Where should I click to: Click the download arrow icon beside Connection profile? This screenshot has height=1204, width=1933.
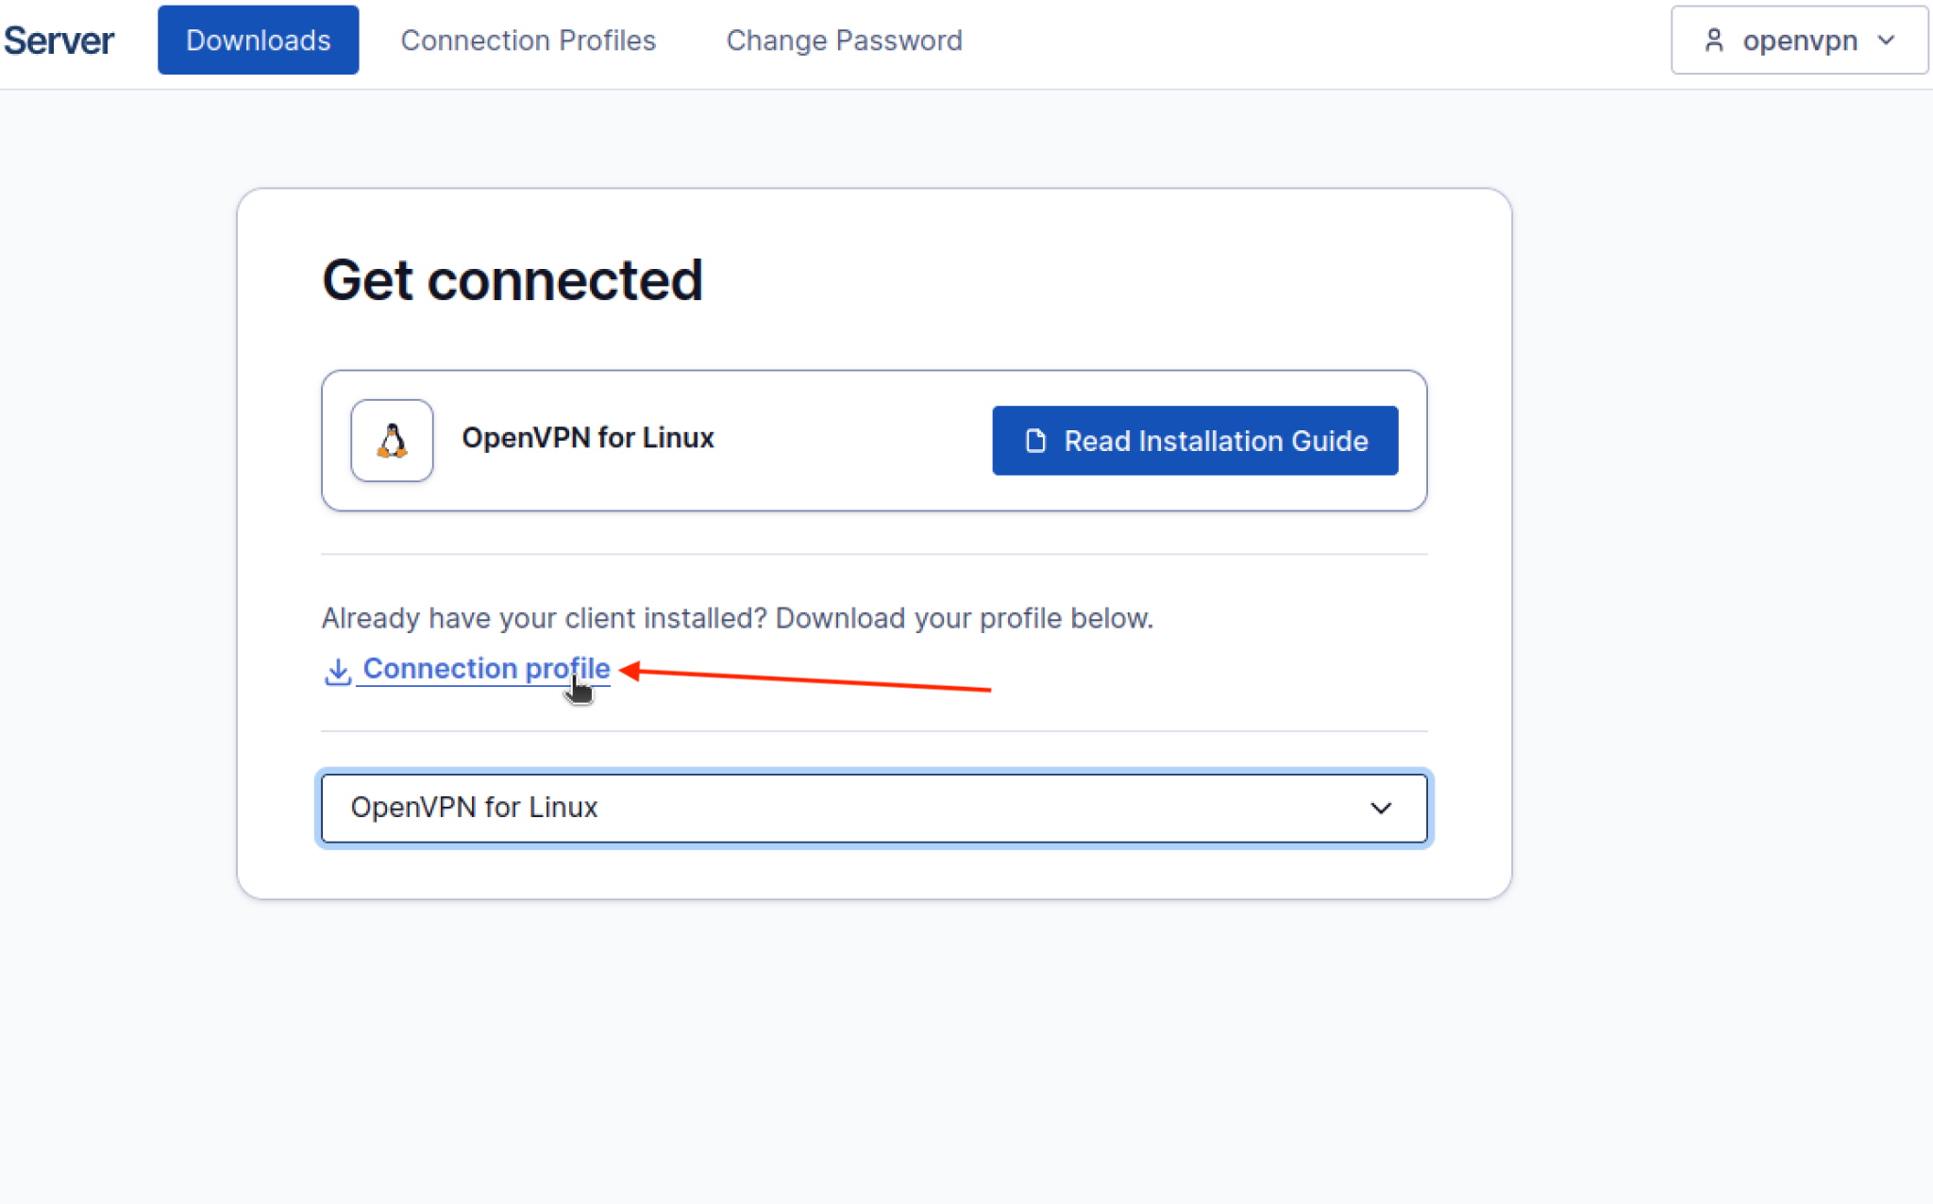pyautogui.click(x=338, y=671)
